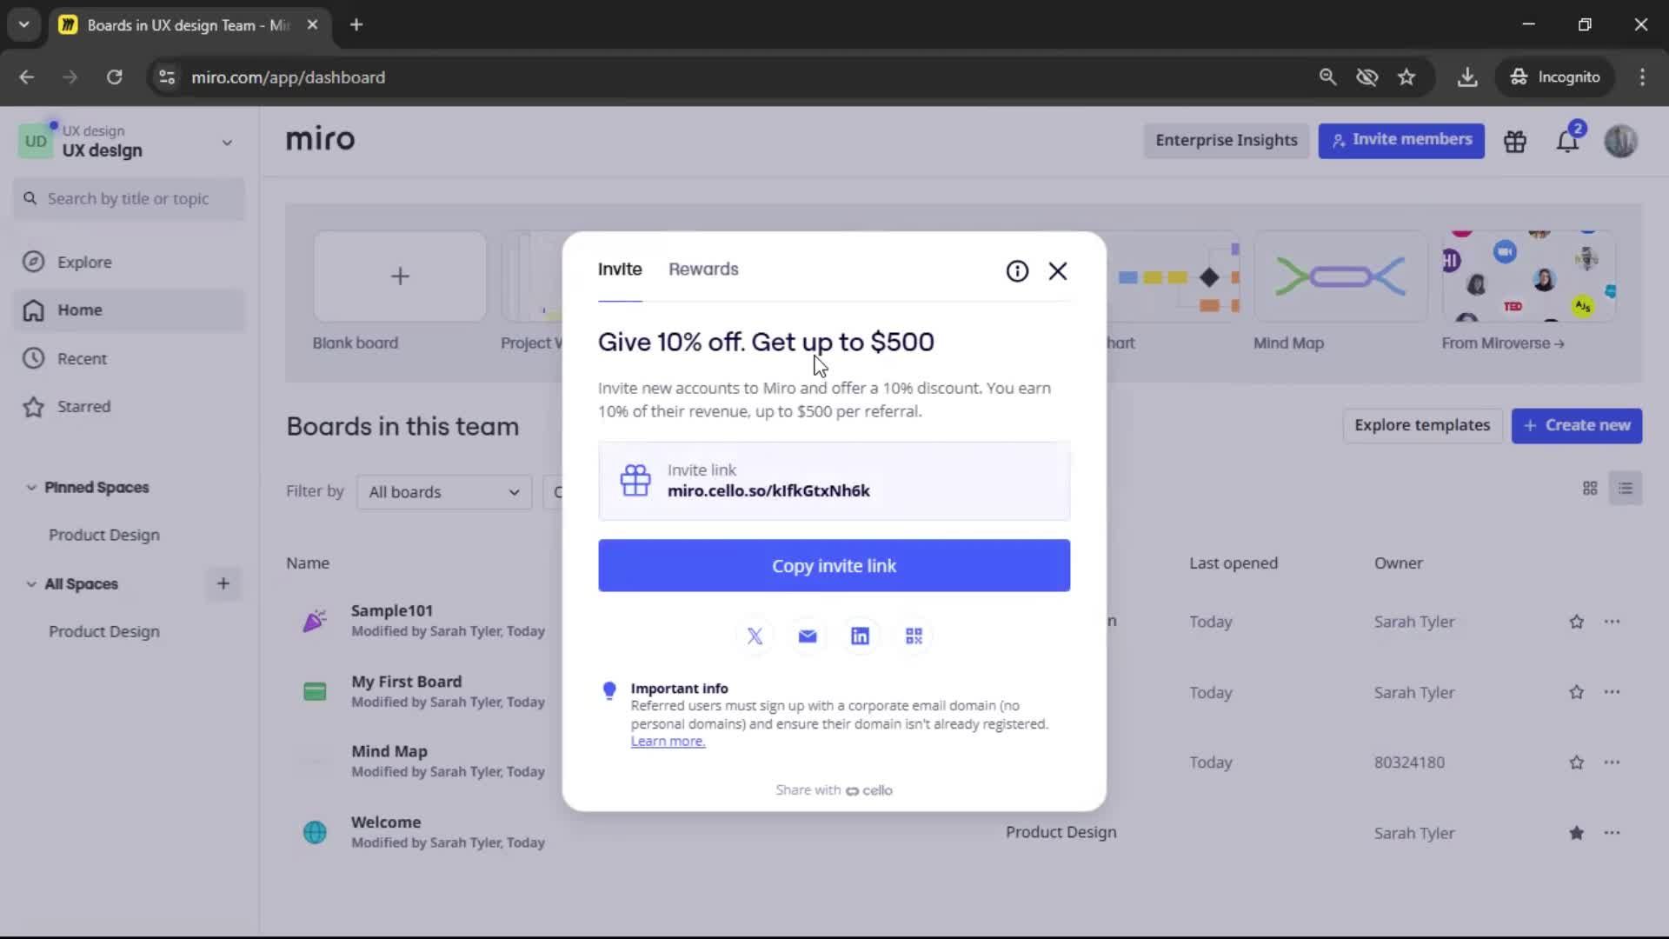
Task: Click the invite link text miro.cello.so
Action: [x=768, y=491]
